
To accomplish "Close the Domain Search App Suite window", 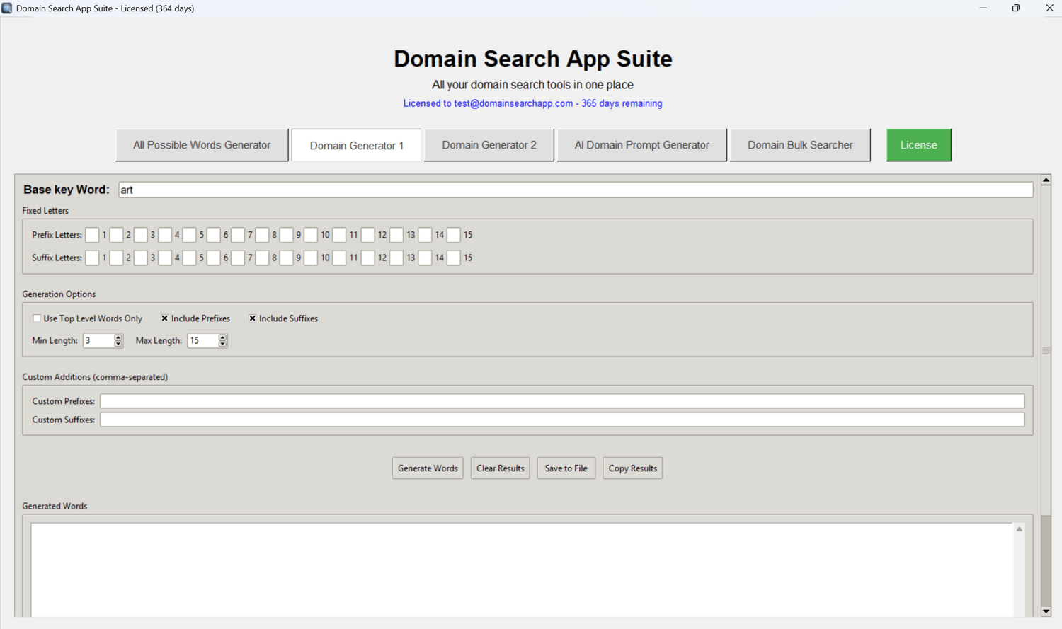I will pos(1049,8).
